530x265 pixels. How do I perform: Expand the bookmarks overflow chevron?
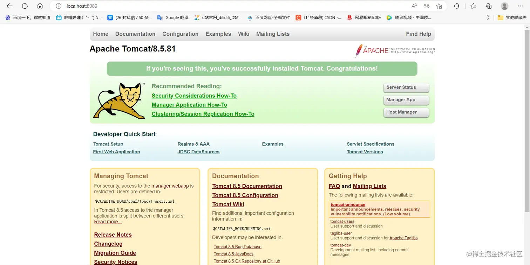[488, 18]
